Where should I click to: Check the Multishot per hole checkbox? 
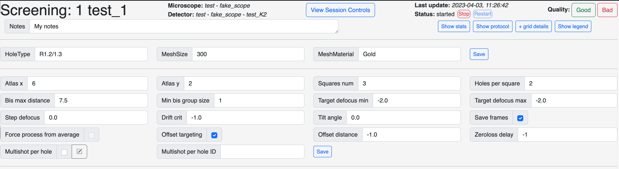[x=64, y=152]
